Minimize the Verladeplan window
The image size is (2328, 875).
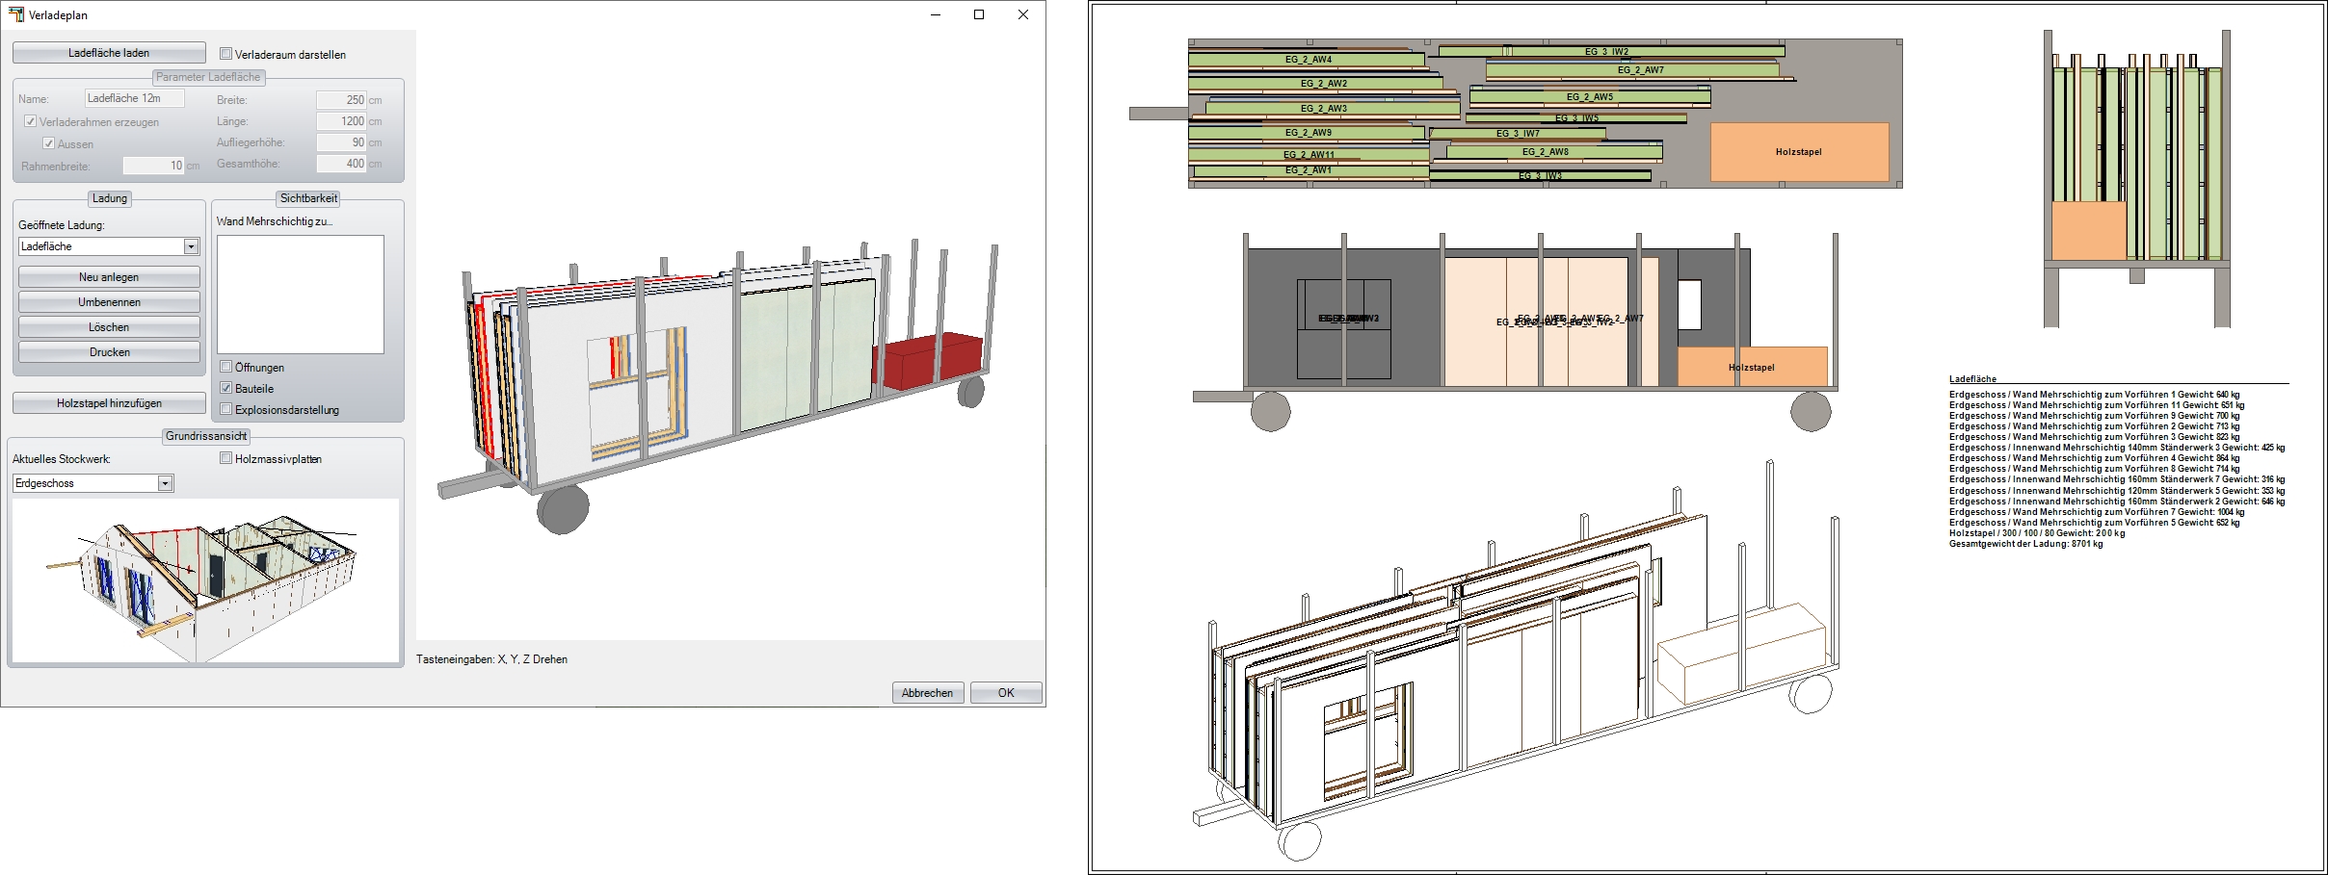point(936,14)
